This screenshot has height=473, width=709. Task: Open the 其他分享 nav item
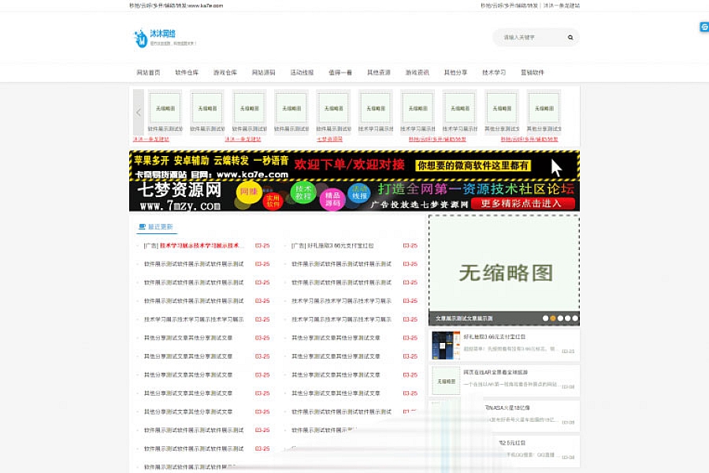pyautogui.click(x=456, y=73)
